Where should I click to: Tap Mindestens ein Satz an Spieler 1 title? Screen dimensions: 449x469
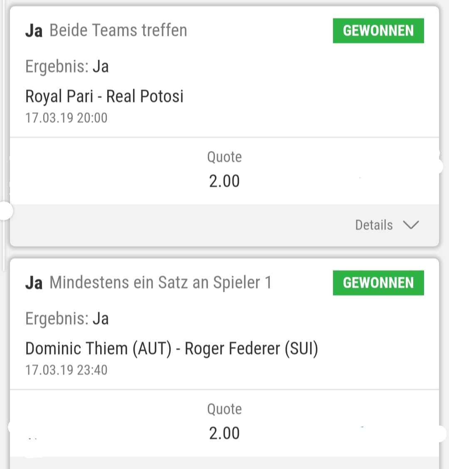160,282
